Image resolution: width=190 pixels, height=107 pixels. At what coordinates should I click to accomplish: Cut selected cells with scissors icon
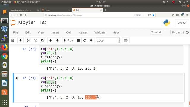click(28, 40)
